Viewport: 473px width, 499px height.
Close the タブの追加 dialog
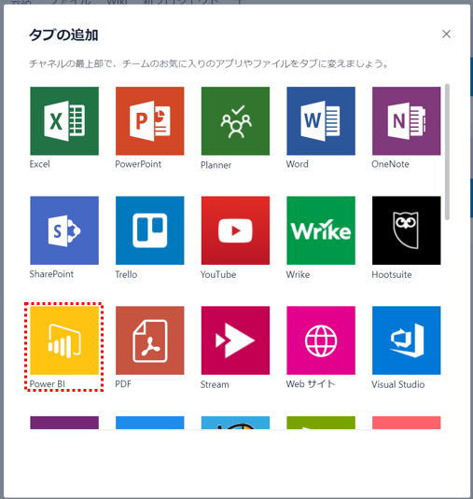(x=446, y=35)
